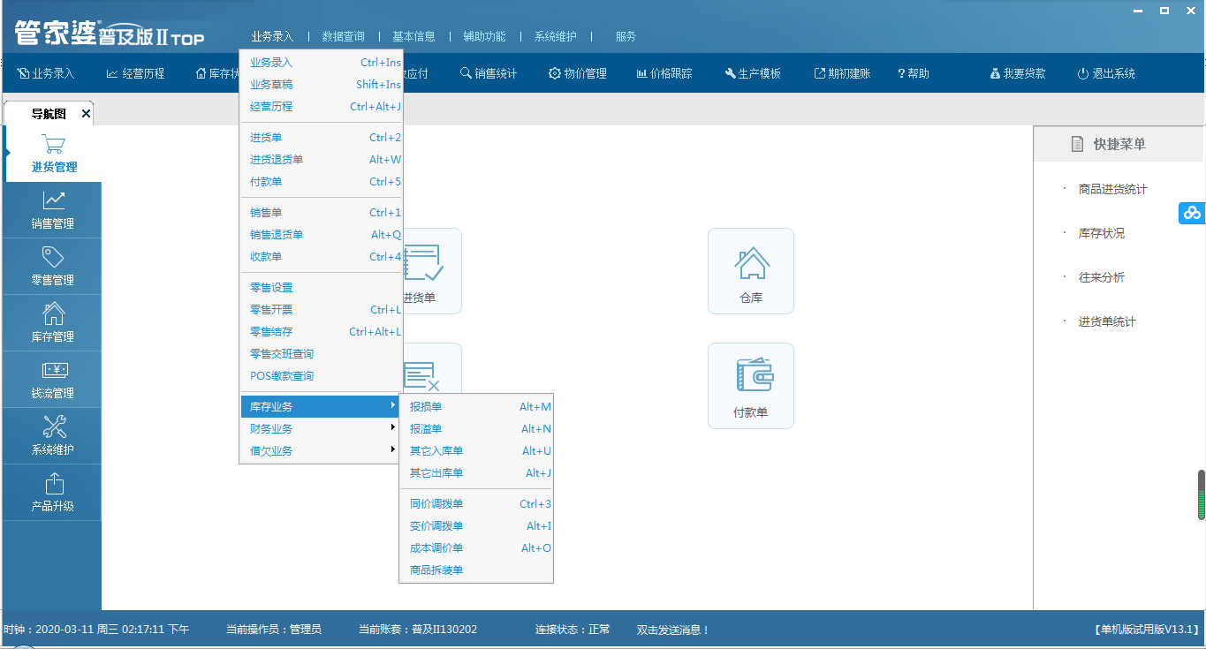Viewport: 1206px width, 649px height.
Task: Click the blue cloud icon at right edge
Action: (x=1192, y=213)
